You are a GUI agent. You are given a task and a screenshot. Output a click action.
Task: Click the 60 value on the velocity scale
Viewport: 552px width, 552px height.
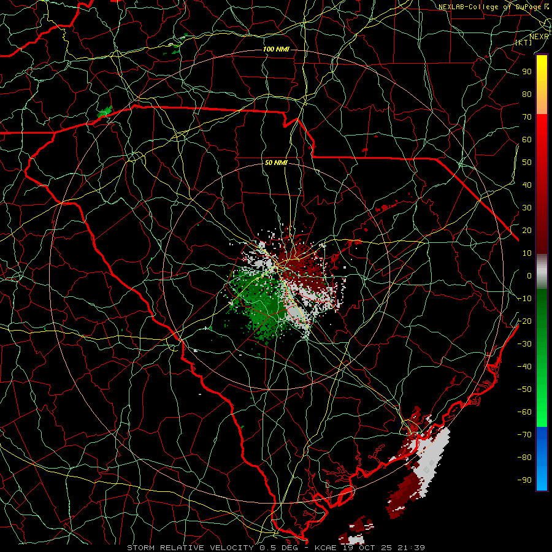point(527,139)
